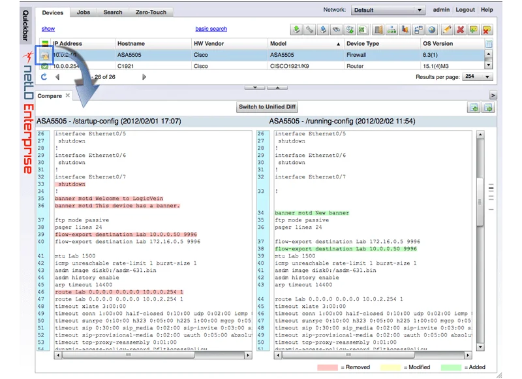Click running-config pane scroll left arrow
522x379 pixels.
279,355
